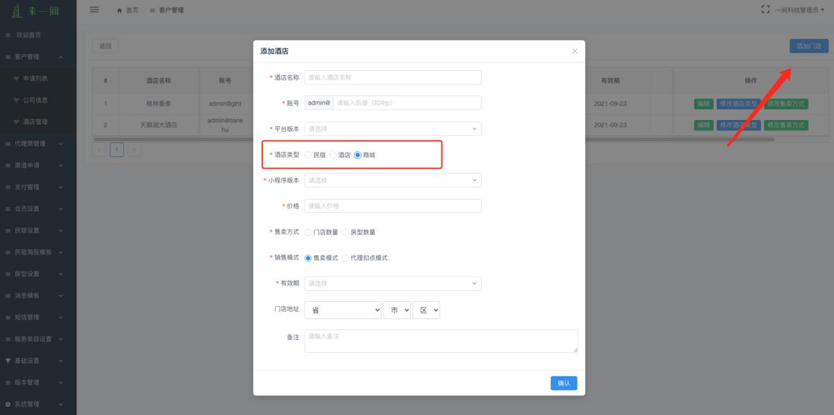Open the 有效期 dropdown

pyautogui.click(x=393, y=283)
